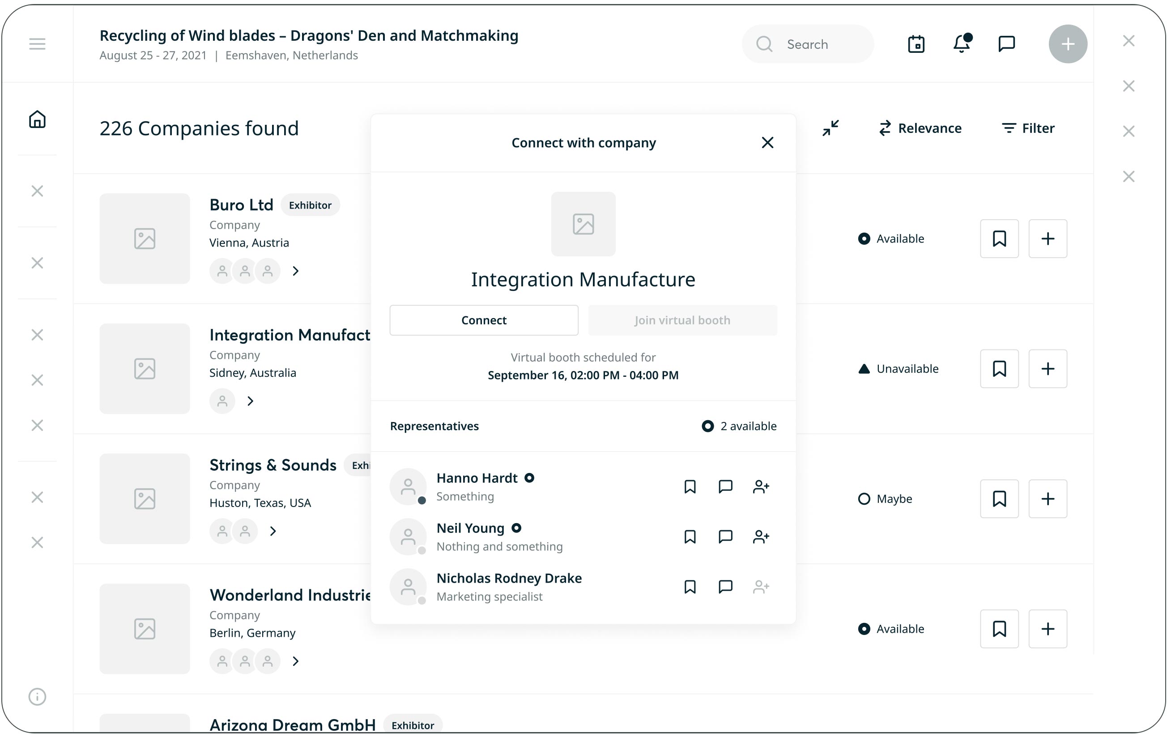This screenshot has width=1167, height=737.
Task: Expand Buro Ltd representatives chevron
Action: pyautogui.click(x=296, y=271)
